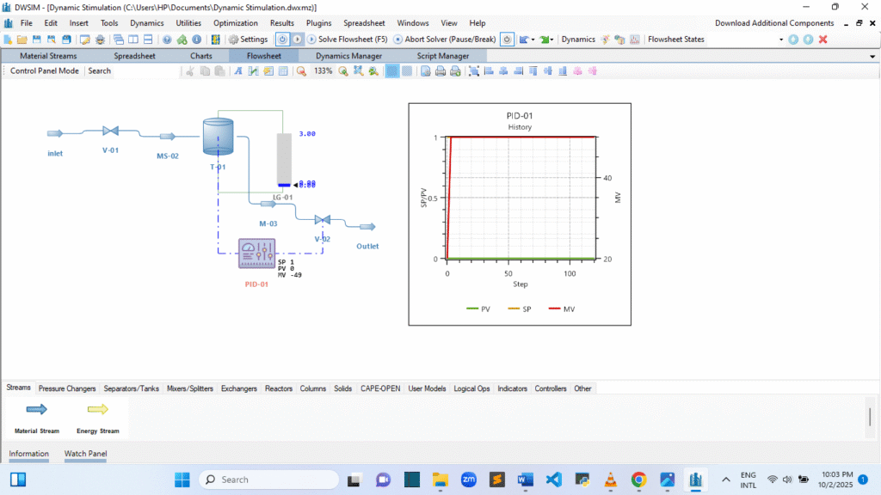Toggle the calculator power button before Solve Flowsheet
The height and width of the screenshot is (495, 881).
pyautogui.click(x=283, y=40)
